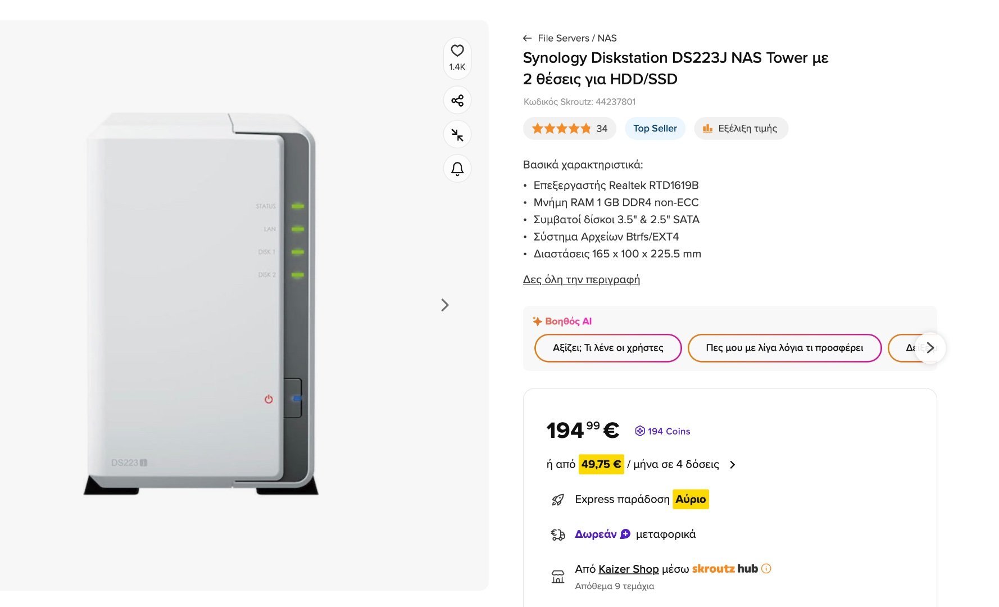Click the Top Seller badge
The width and height of the screenshot is (999, 607).
pos(655,129)
